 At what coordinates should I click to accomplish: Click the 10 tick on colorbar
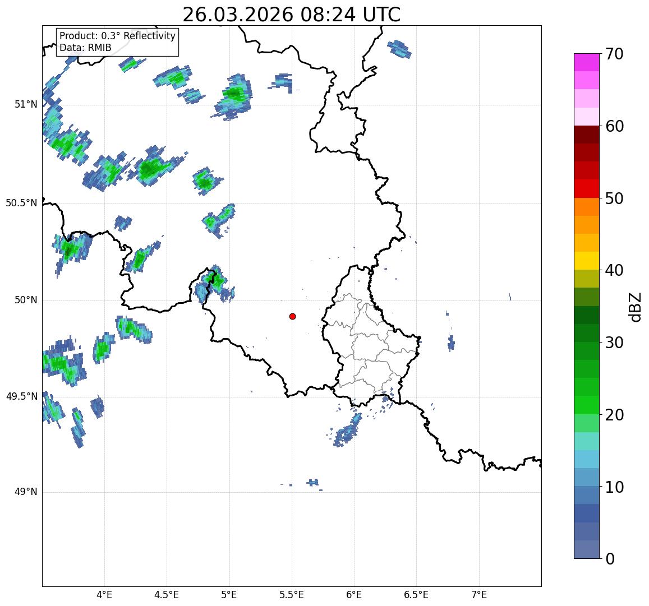pyautogui.click(x=614, y=487)
